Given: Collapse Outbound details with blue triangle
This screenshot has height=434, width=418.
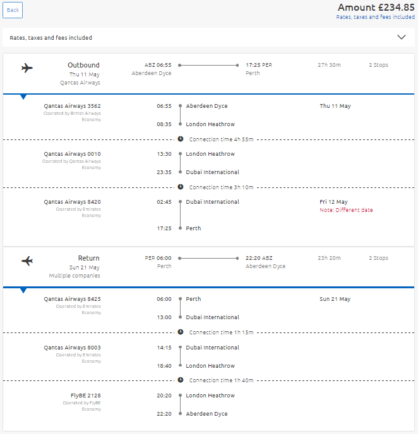Looking at the screenshot, I should point(23,97).
